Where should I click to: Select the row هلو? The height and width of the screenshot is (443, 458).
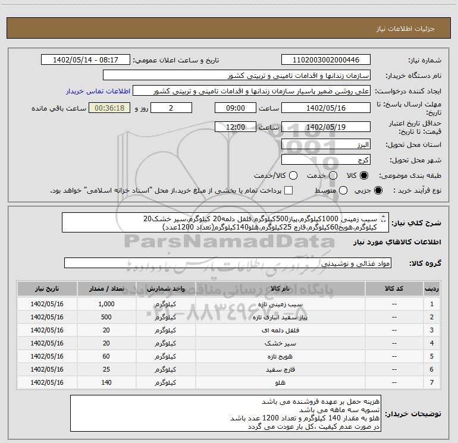[229, 382]
